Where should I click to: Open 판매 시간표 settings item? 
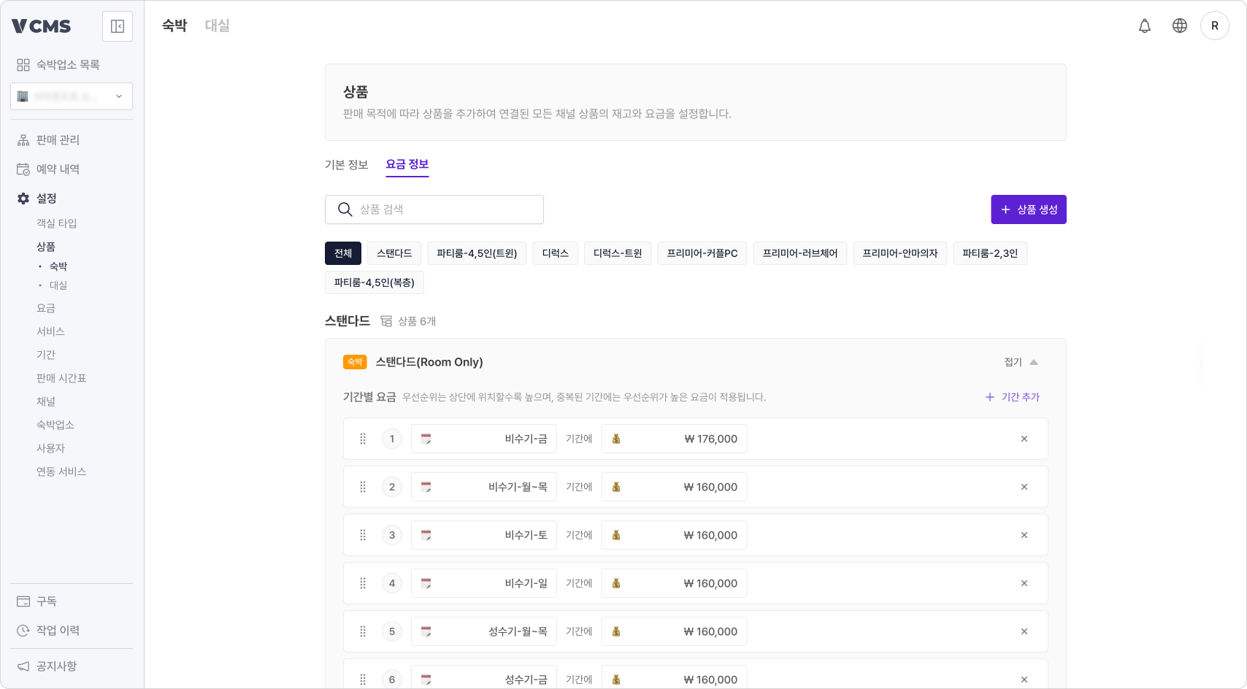point(61,378)
